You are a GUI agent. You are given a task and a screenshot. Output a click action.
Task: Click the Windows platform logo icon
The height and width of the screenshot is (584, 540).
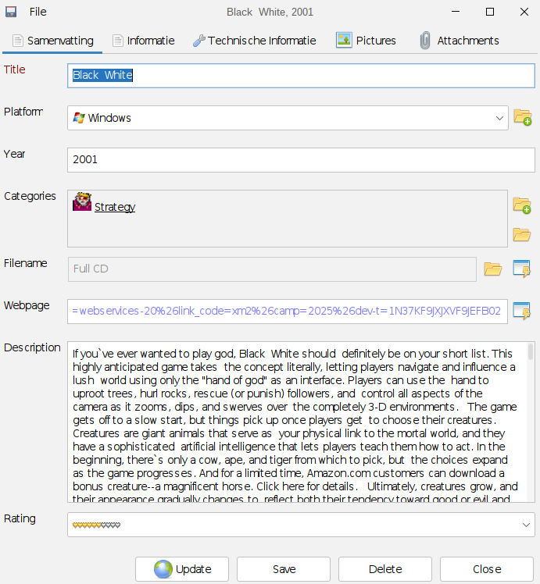pyautogui.click(x=79, y=118)
